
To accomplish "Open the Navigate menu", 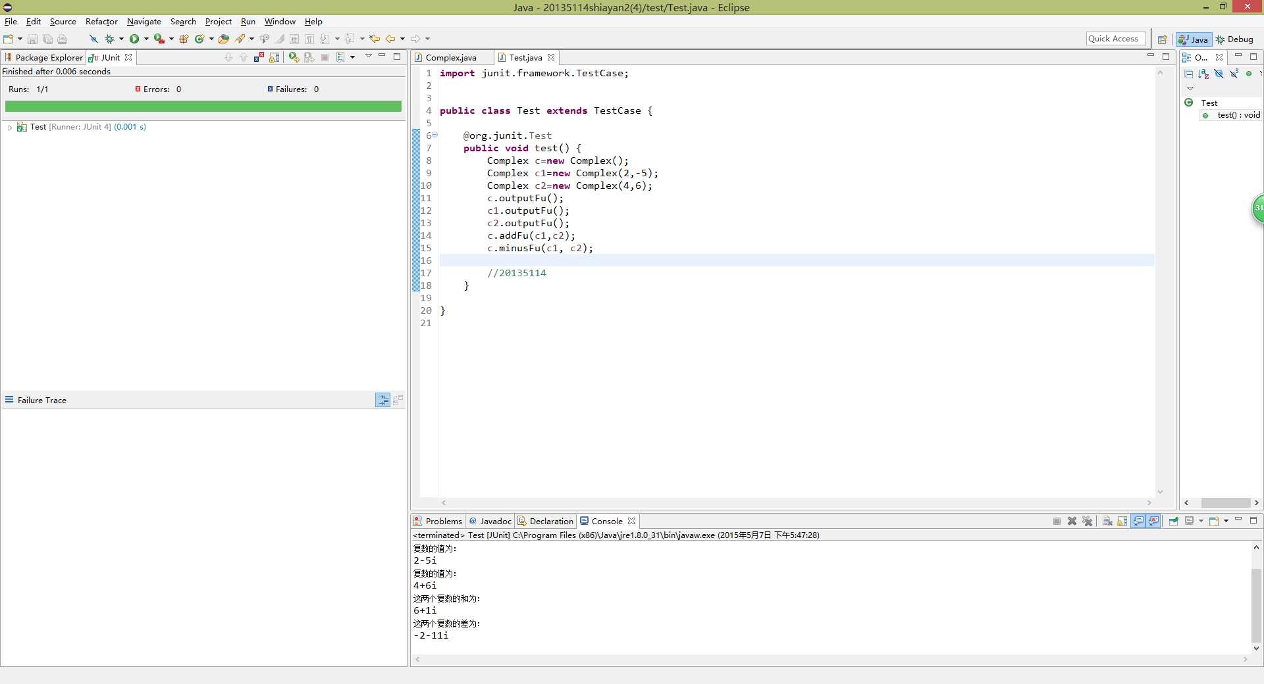I will [144, 21].
